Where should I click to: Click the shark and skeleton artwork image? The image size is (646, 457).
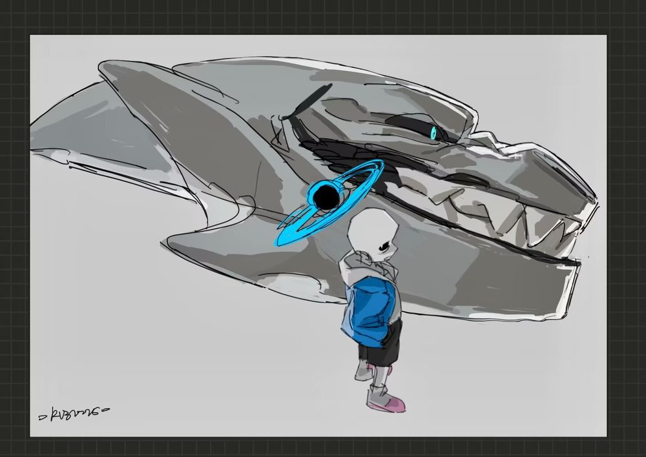click(318, 236)
